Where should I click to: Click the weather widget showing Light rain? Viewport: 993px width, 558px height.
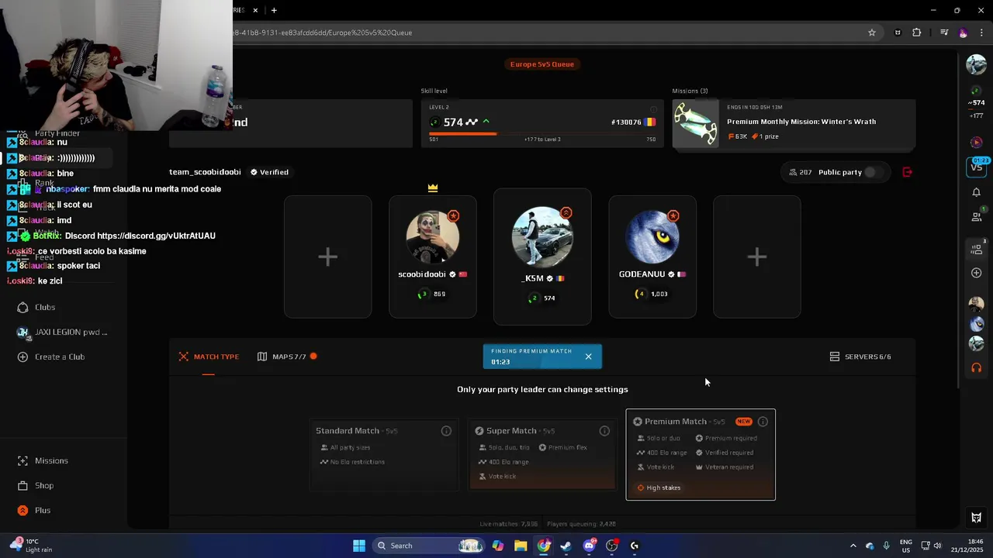click(33, 546)
